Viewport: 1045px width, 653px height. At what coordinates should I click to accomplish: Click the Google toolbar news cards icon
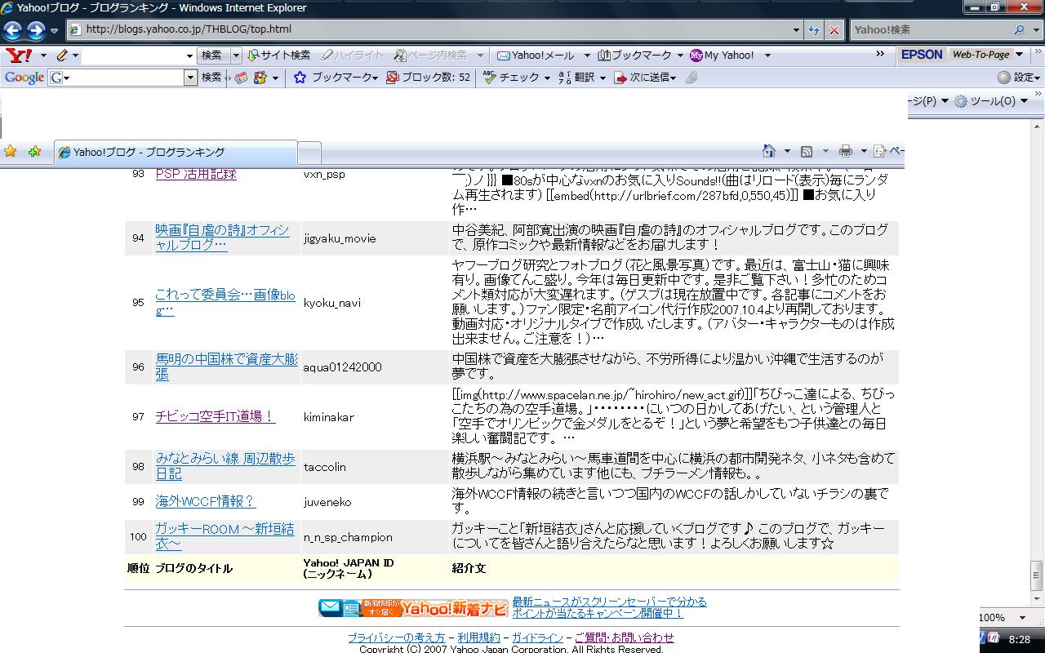[x=242, y=78]
